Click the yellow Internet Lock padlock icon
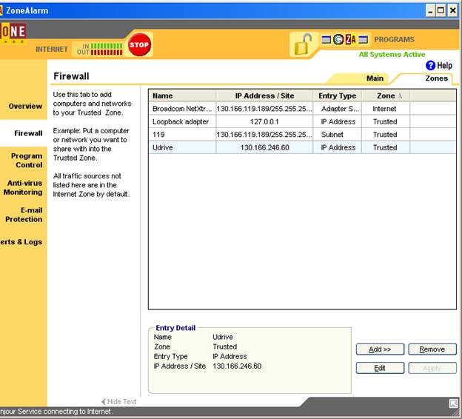Screen dimensions: 462x419 tap(301, 45)
